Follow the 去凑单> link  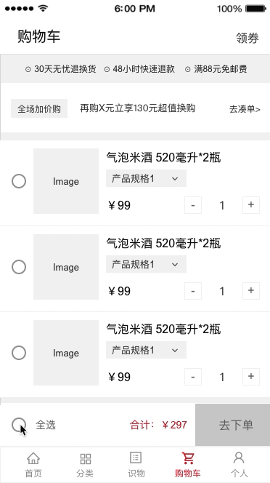tap(245, 109)
